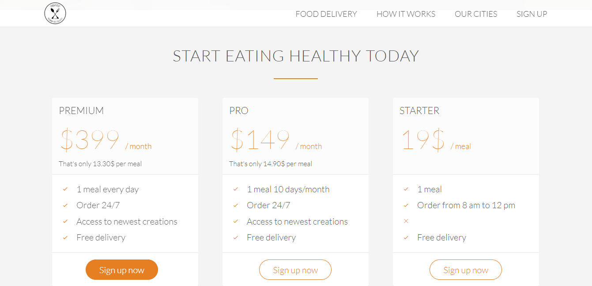Select Sign Up in the top navigation
The height and width of the screenshot is (286, 592).
click(x=532, y=14)
